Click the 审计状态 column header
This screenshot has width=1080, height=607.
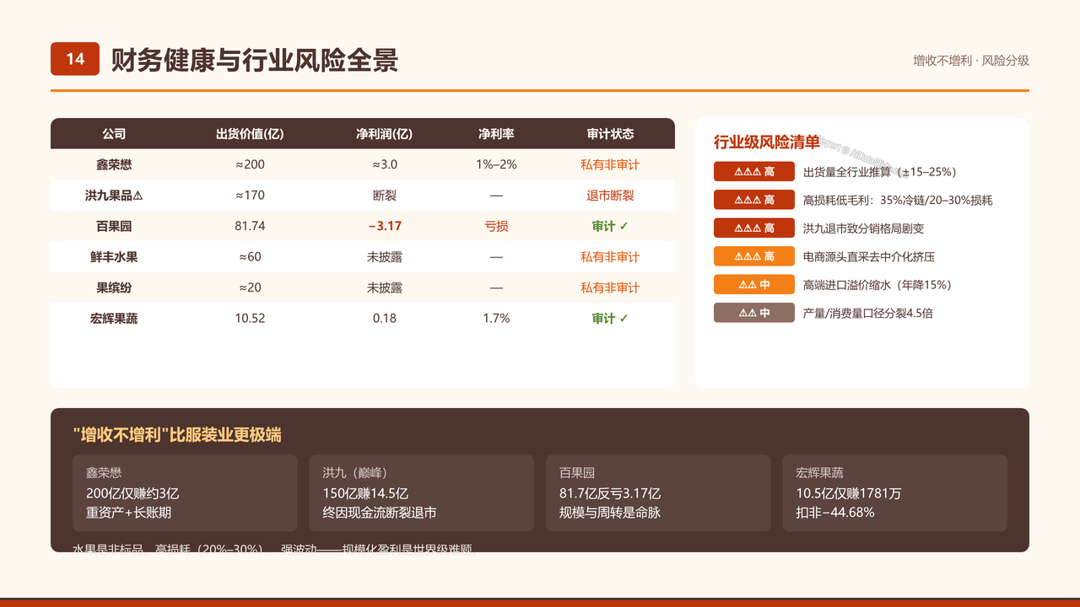(610, 134)
